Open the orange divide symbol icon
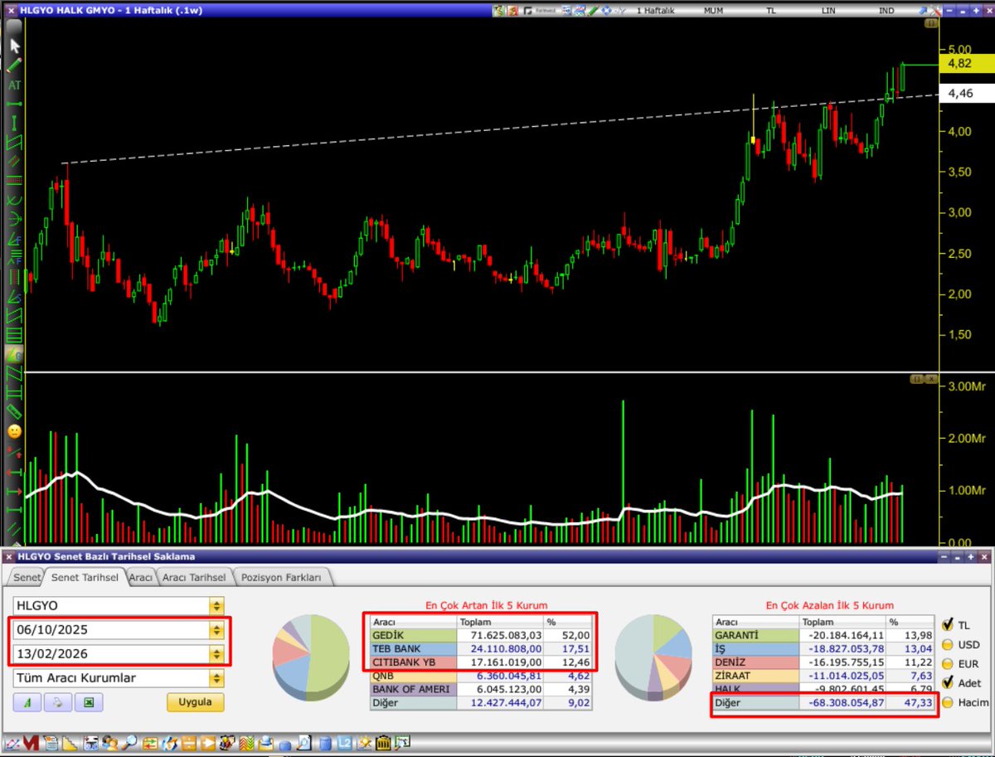Image resolution: width=995 pixels, height=757 pixels. pyautogui.click(x=188, y=743)
